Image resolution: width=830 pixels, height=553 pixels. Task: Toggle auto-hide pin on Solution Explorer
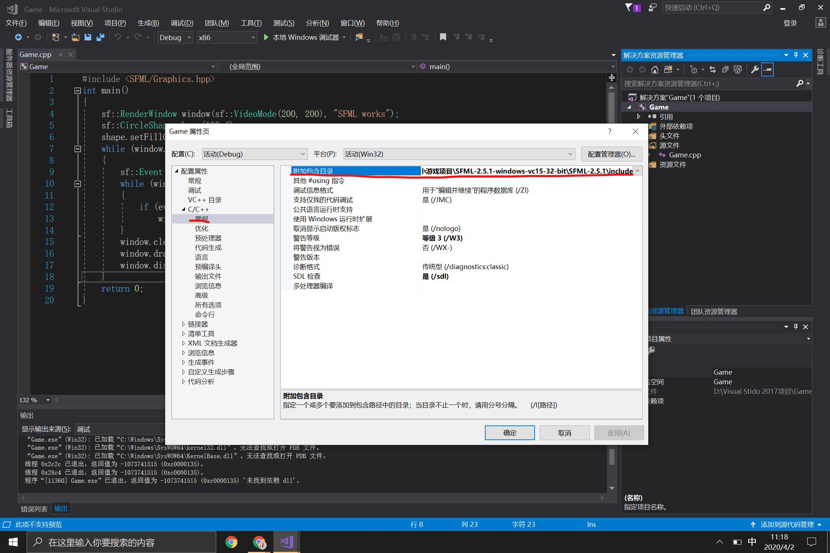[x=796, y=55]
